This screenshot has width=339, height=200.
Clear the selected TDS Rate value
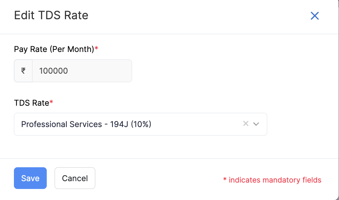[x=246, y=124]
